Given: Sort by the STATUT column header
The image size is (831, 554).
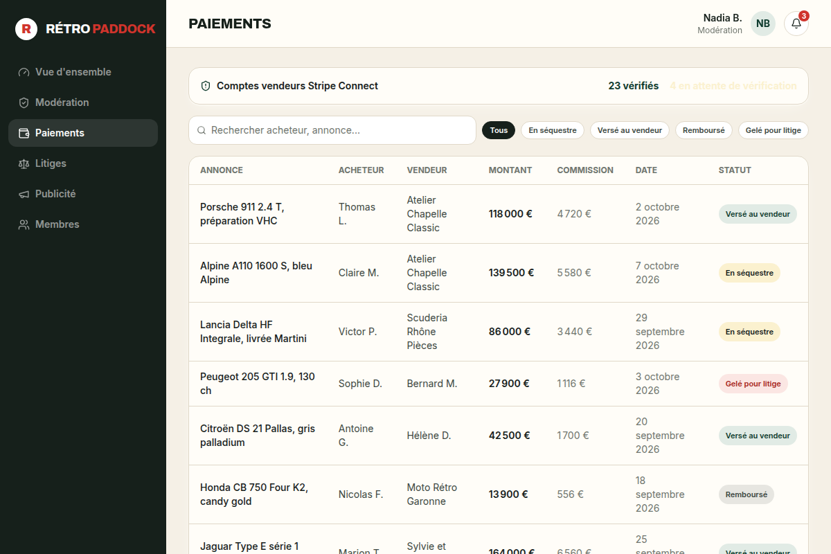Looking at the screenshot, I should click(x=735, y=170).
